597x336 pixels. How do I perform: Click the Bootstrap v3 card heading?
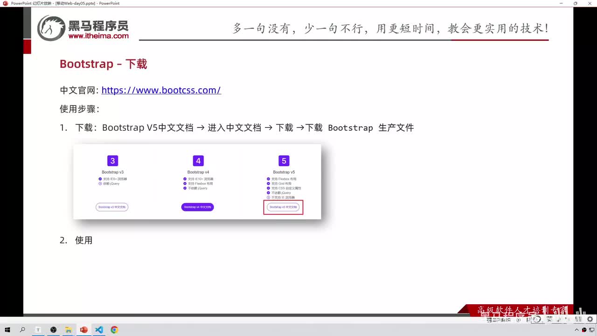coord(112,172)
